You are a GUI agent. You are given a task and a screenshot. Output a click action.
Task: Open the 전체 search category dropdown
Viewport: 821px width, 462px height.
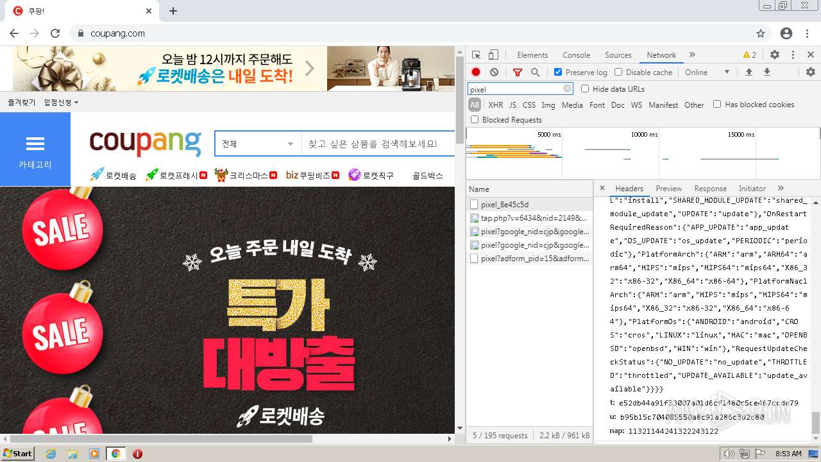tap(258, 144)
